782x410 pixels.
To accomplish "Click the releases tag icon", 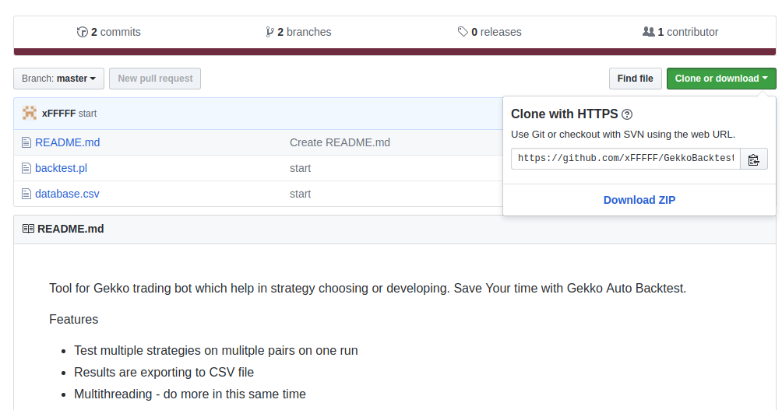I will 463,32.
